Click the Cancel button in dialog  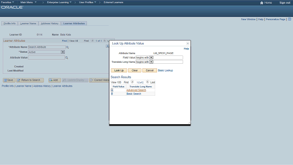tap(150, 70)
